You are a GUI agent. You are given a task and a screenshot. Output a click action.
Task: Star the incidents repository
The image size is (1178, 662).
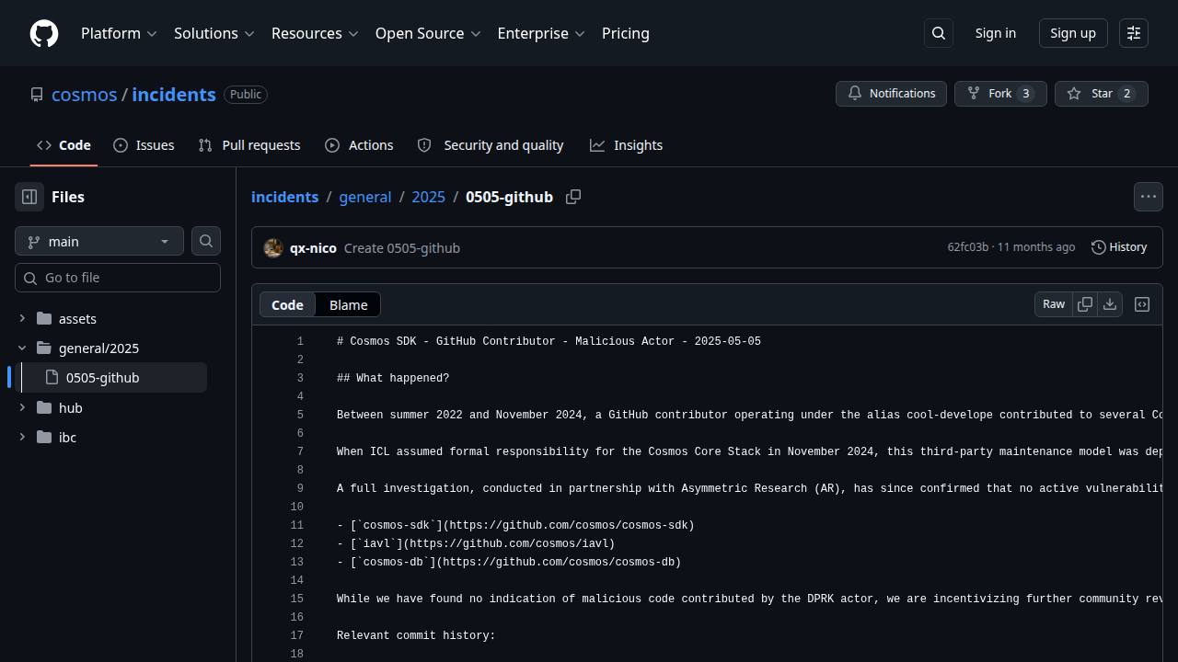pos(1102,94)
